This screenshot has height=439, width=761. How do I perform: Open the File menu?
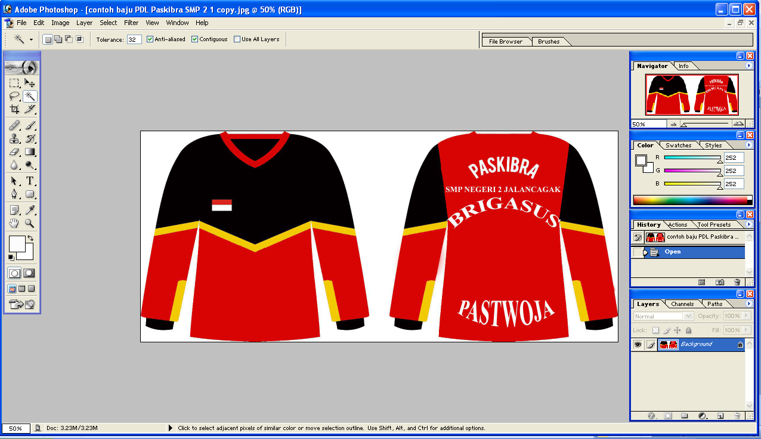[x=21, y=23]
